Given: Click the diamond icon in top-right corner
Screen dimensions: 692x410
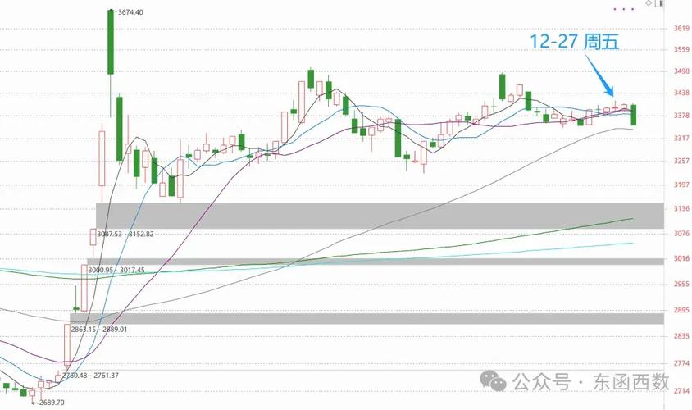Looking at the screenshot, I should click(x=649, y=4).
